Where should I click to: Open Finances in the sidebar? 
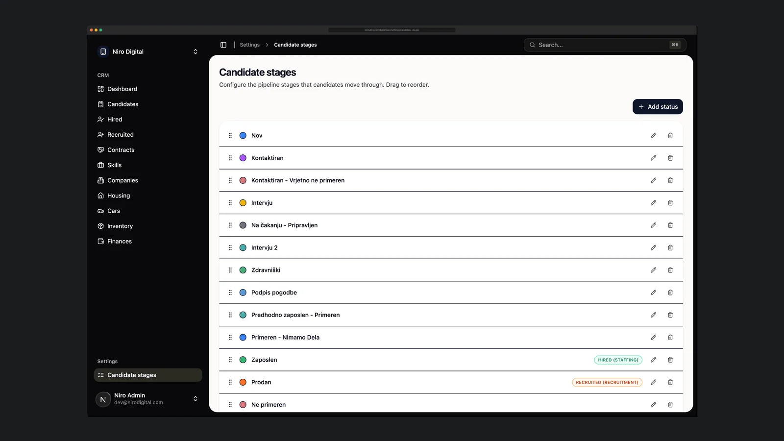coord(148,241)
